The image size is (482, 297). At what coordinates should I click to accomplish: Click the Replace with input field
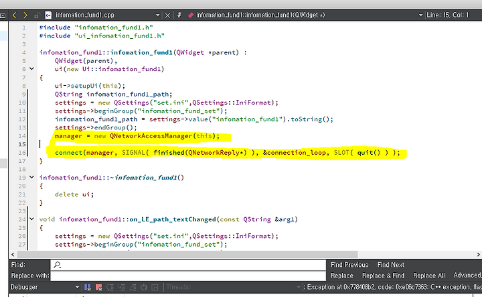coord(188,276)
